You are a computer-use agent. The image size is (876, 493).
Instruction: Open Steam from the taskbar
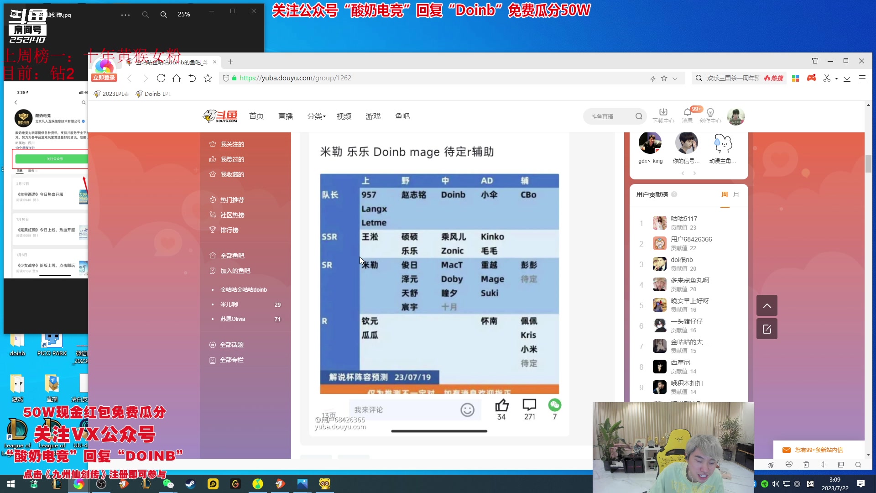[x=191, y=484]
